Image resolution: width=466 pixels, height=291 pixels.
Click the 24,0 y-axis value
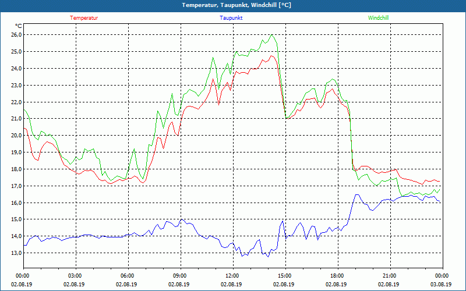[x=16, y=69]
